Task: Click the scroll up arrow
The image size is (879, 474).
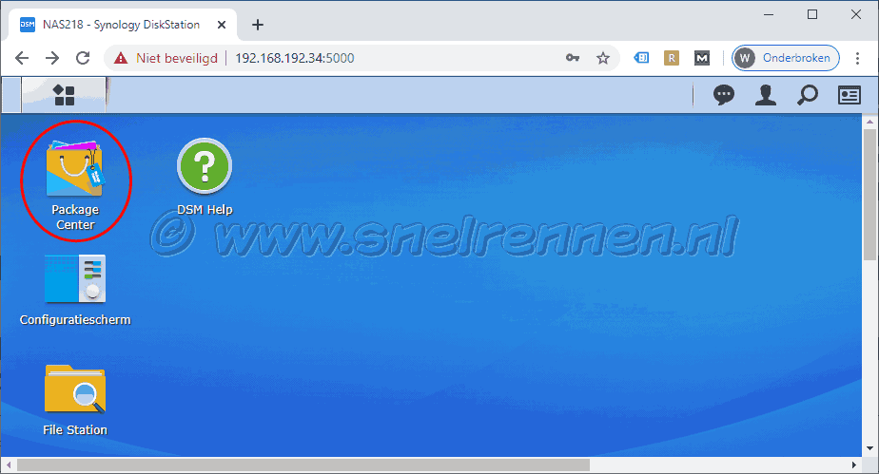Action: click(869, 121)
